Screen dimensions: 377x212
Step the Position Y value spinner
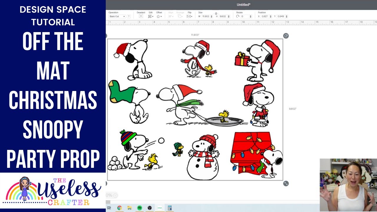click(287, 16)
